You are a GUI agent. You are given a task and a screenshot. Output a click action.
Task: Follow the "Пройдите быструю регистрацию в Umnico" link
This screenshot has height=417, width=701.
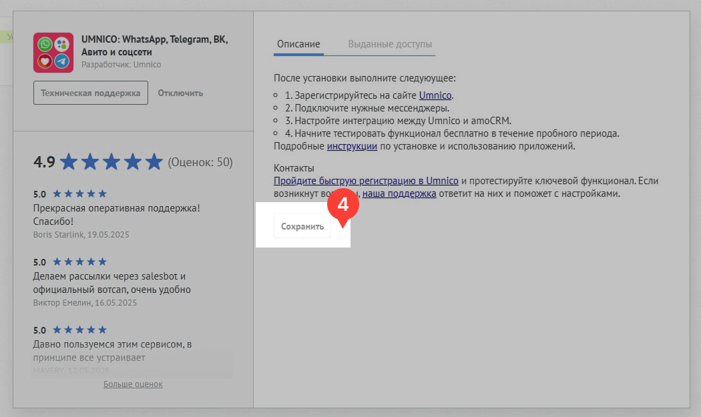365,180
